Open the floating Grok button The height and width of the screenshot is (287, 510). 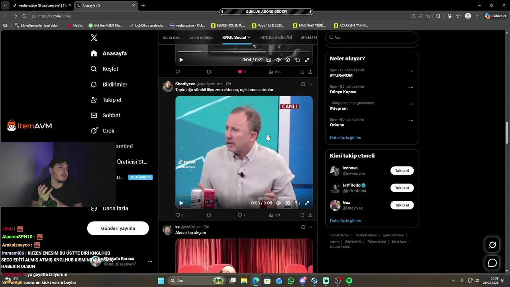tap(492, 245)
